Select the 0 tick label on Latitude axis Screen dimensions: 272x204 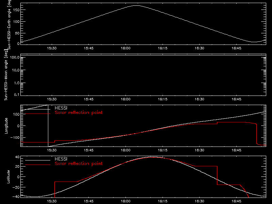coord(18,177)
